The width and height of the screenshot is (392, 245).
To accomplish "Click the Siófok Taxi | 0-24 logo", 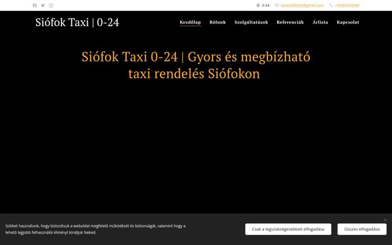I will [x=77, y=22].
